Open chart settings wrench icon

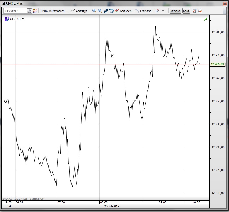[195, 11]
